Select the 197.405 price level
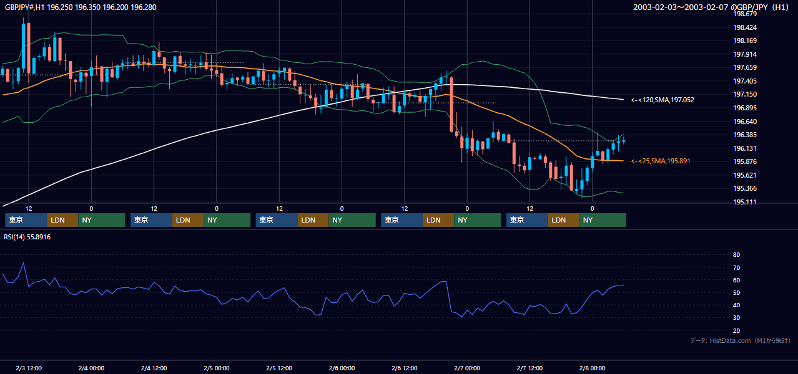 coord(746,81)
